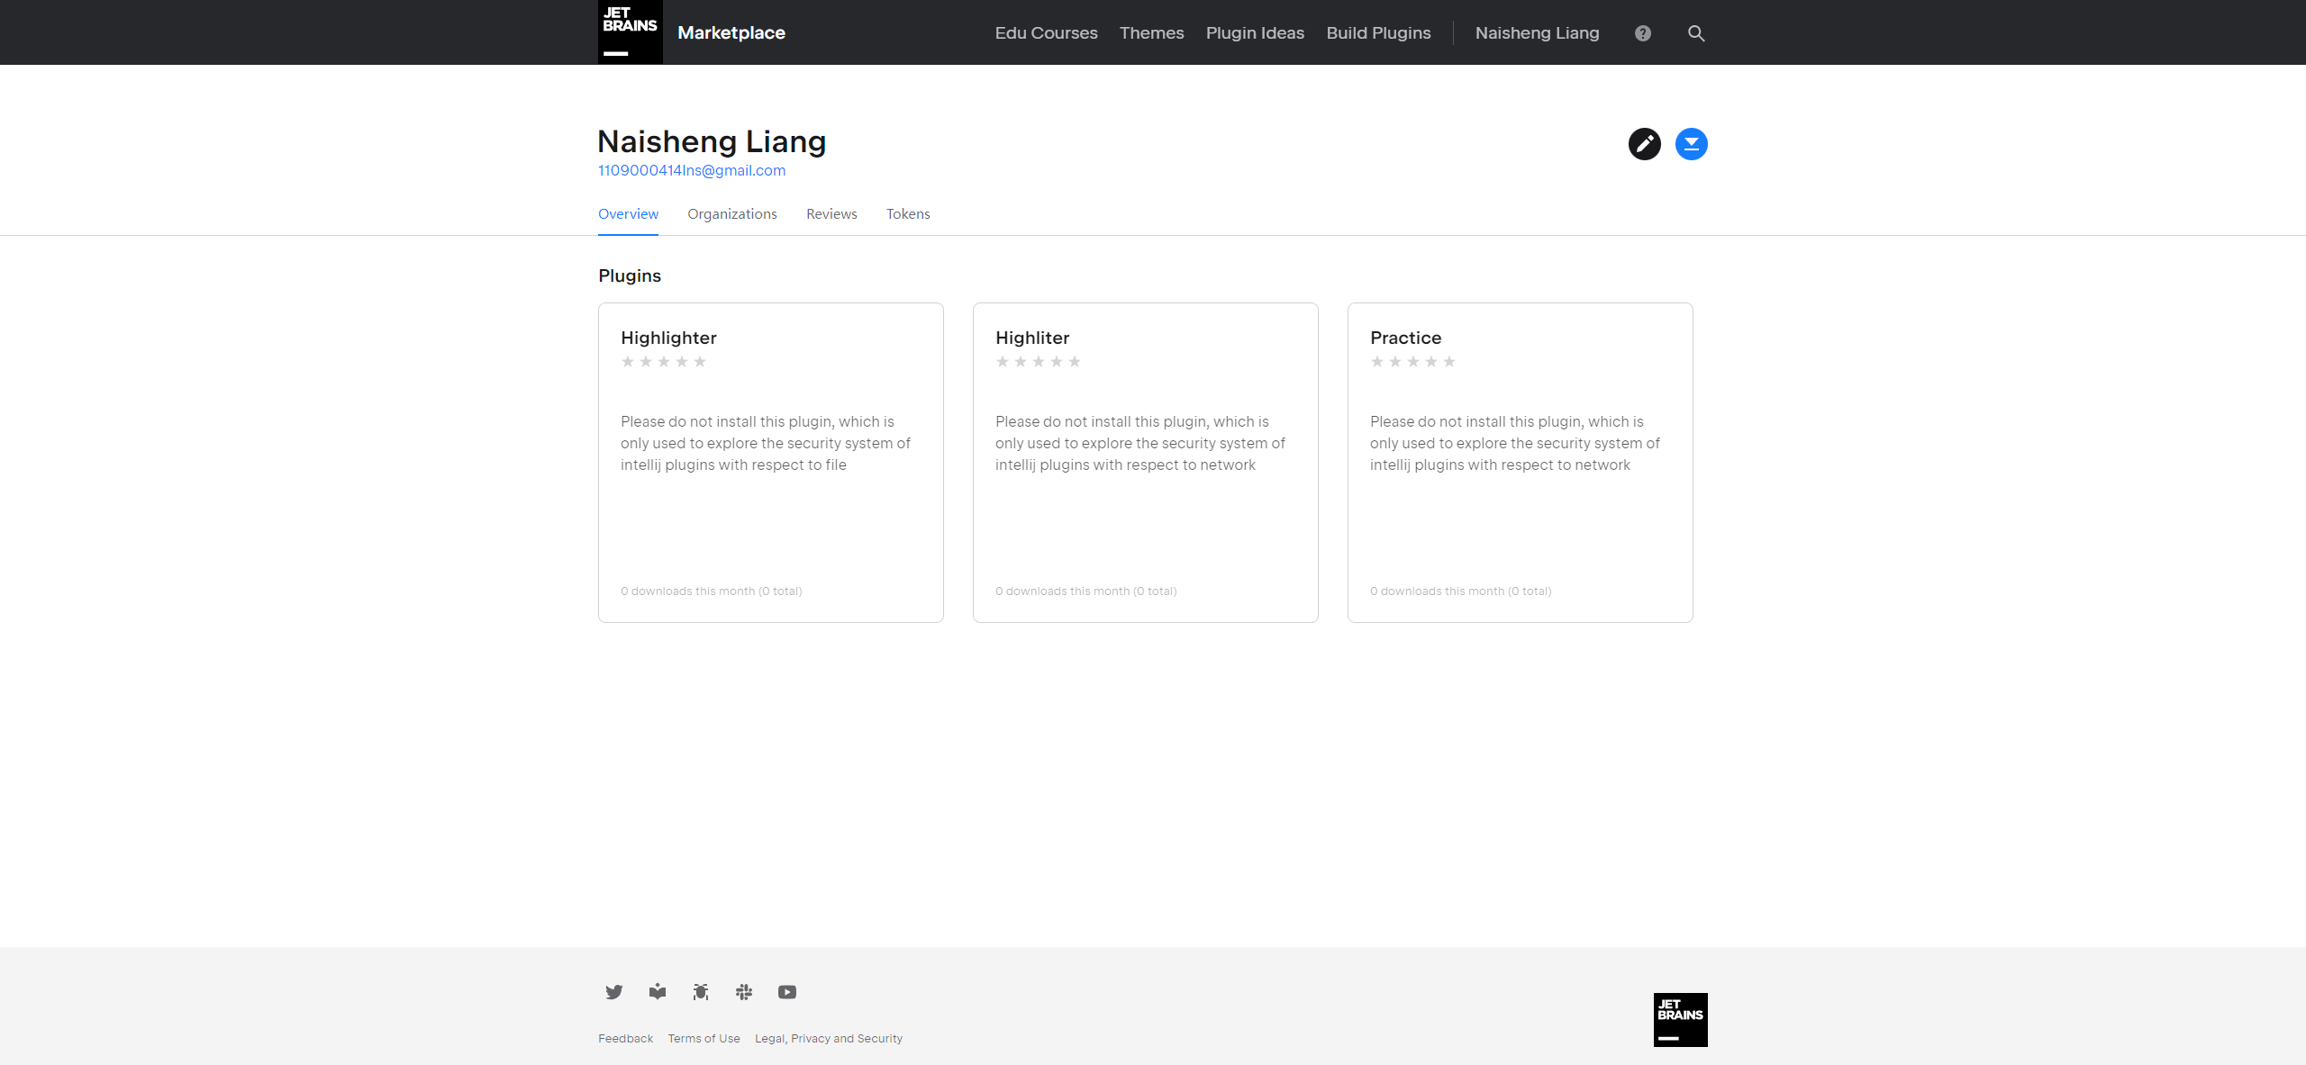Click the JetBrains logo in header
The image size is (2306, 1065).
pyautogui.click(x=630, y=32)
